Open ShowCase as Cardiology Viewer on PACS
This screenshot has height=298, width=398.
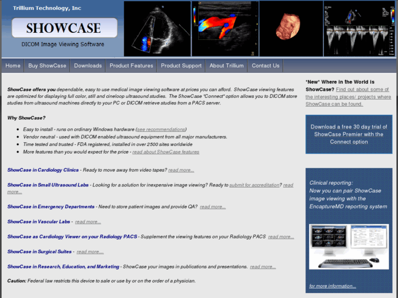[72, 237]
